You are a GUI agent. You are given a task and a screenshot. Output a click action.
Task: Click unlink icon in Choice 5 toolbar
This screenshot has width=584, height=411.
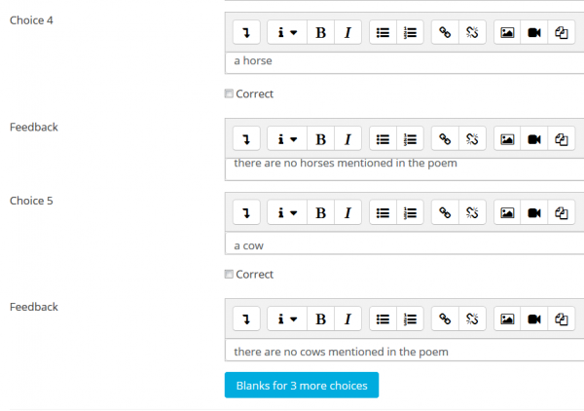(472, 212)
